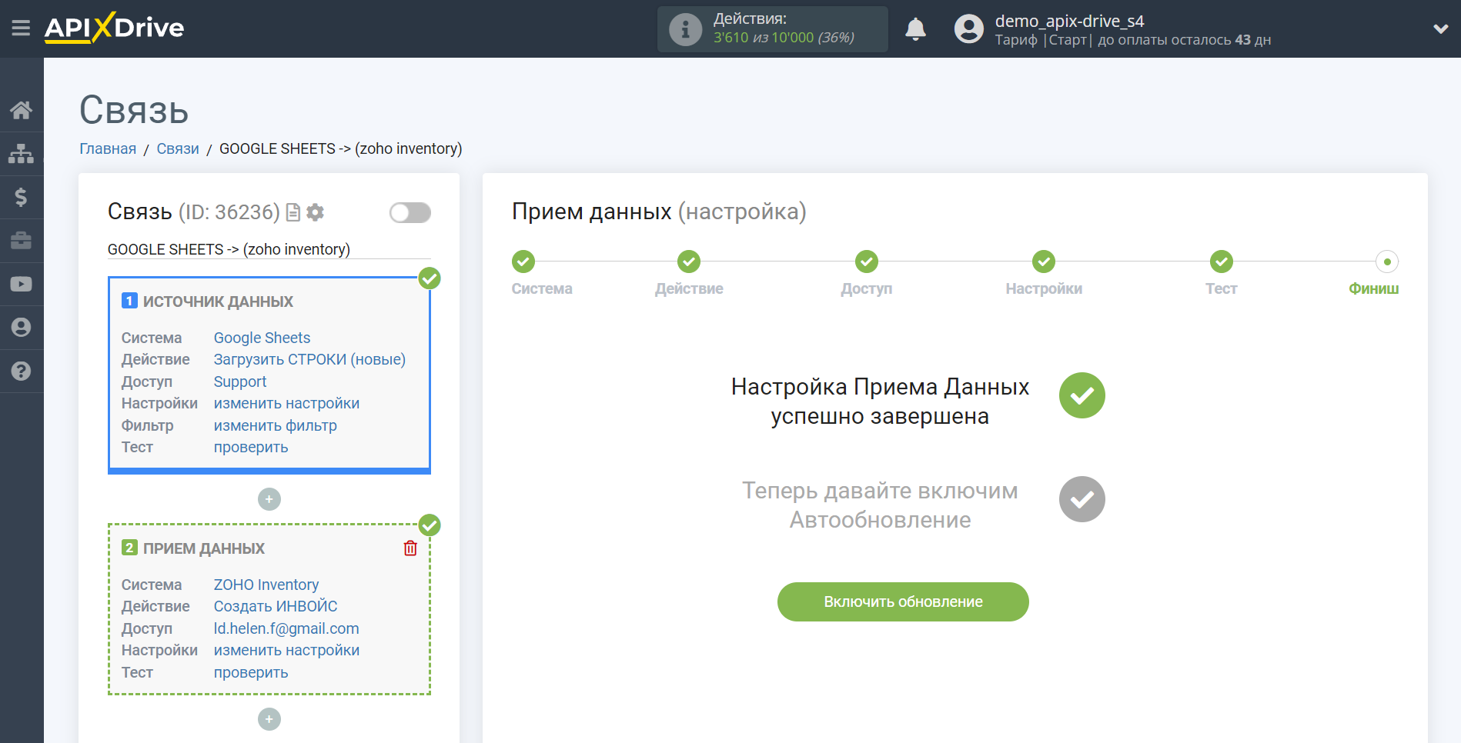Screen dimensions: 1461x743
Task: Click изменить фильтр link
Action: point(275,425)
